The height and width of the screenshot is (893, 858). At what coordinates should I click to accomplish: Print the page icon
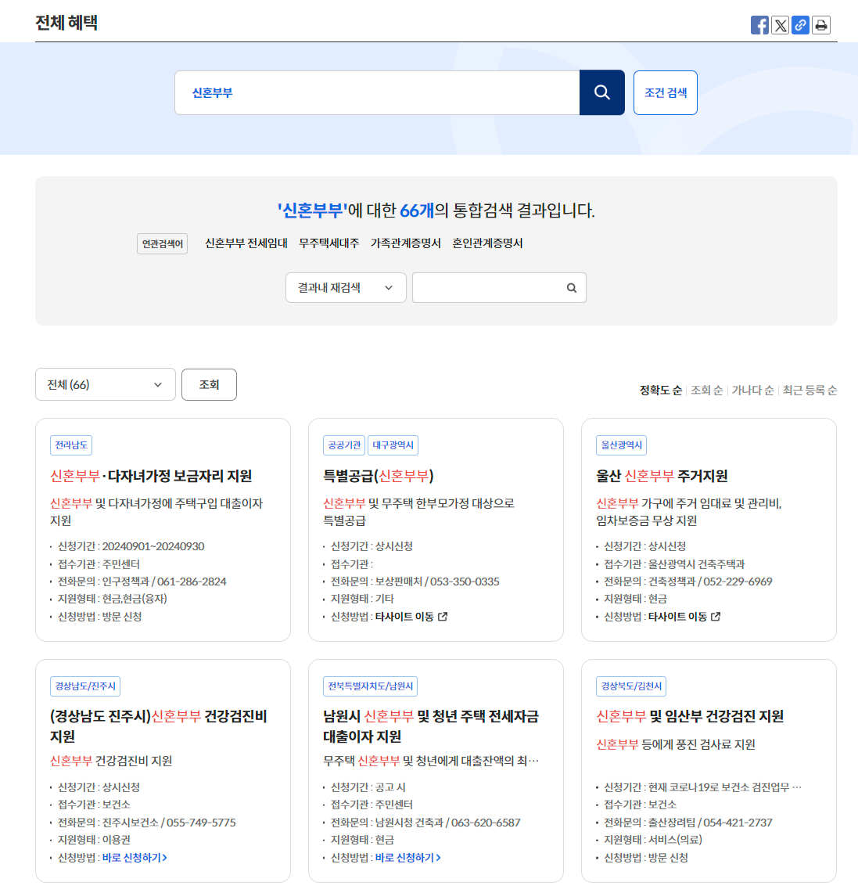pyautogui.click(x=821, y=25)
